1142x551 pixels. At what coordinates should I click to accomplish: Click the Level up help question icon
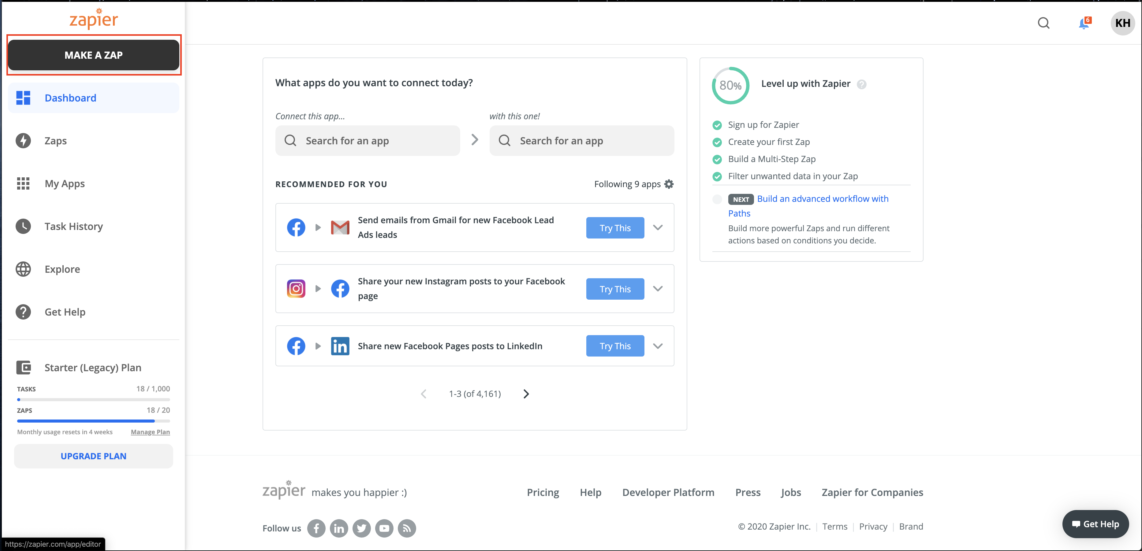[861, 84]
